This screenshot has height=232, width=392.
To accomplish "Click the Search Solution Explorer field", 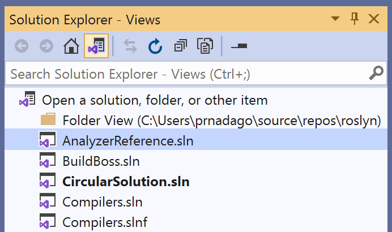I will tap(181, 74).
